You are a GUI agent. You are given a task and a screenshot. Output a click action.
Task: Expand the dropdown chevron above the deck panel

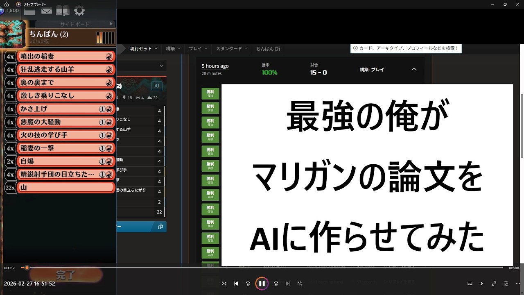[x=161, y=66]
